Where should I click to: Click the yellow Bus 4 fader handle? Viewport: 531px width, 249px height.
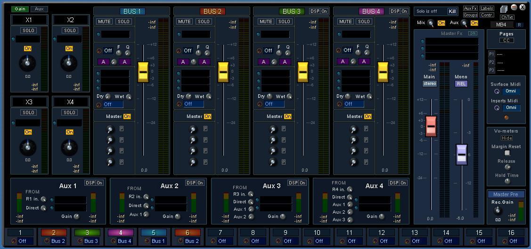point(383,72)
